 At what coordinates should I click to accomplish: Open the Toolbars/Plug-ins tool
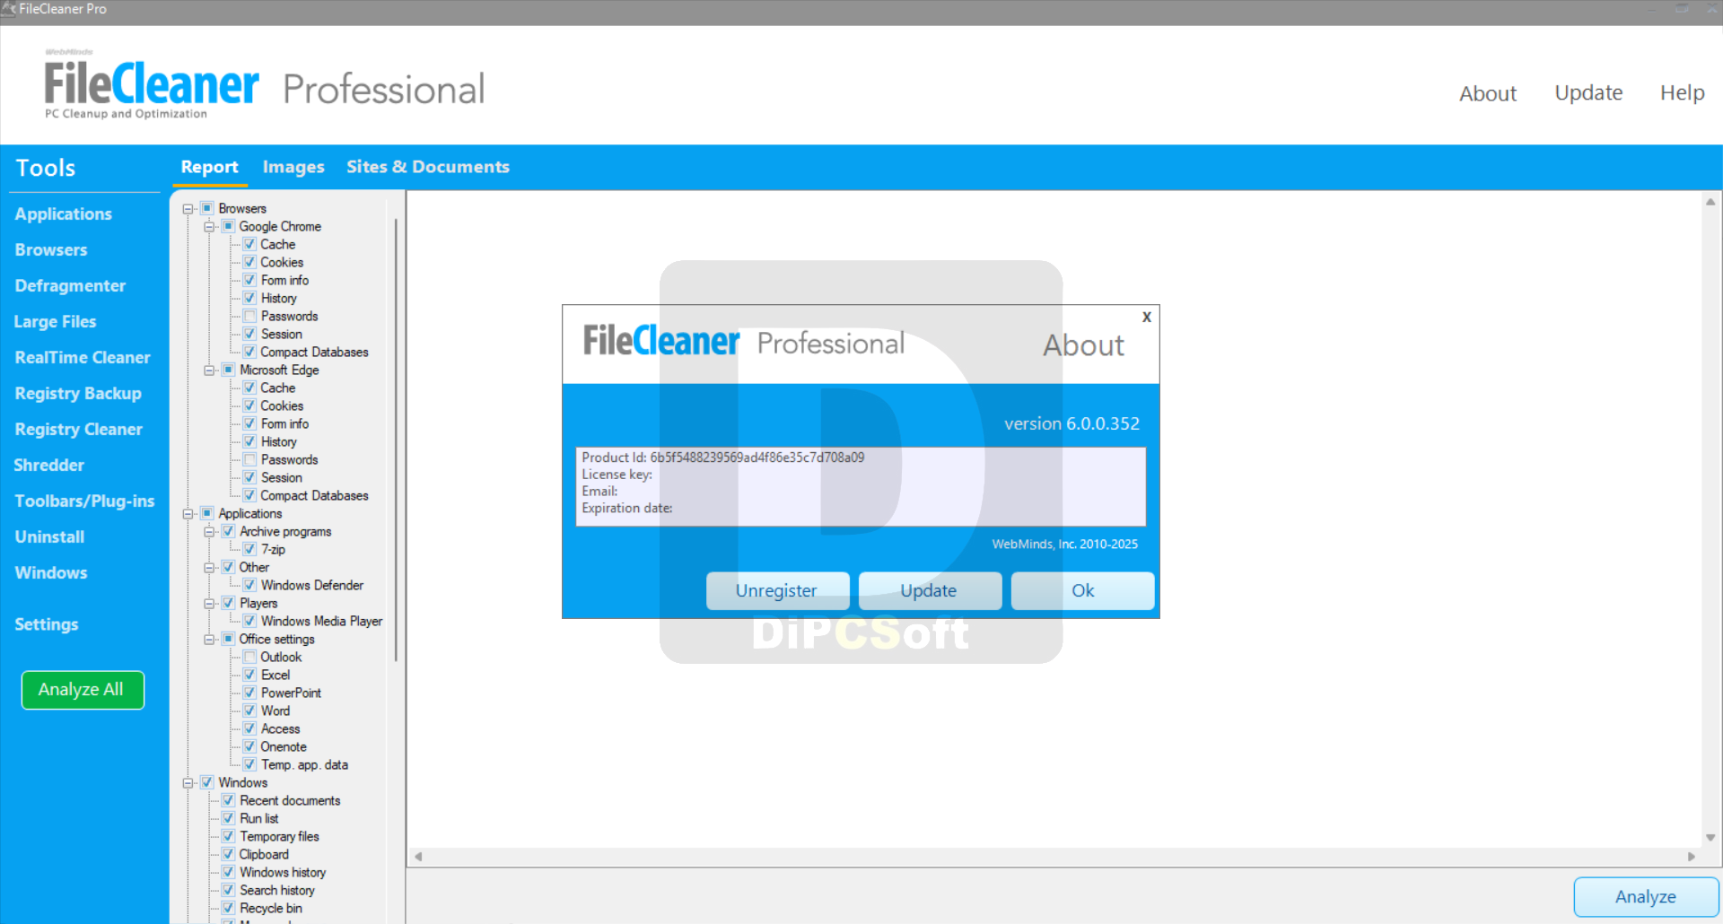point(84,501)
